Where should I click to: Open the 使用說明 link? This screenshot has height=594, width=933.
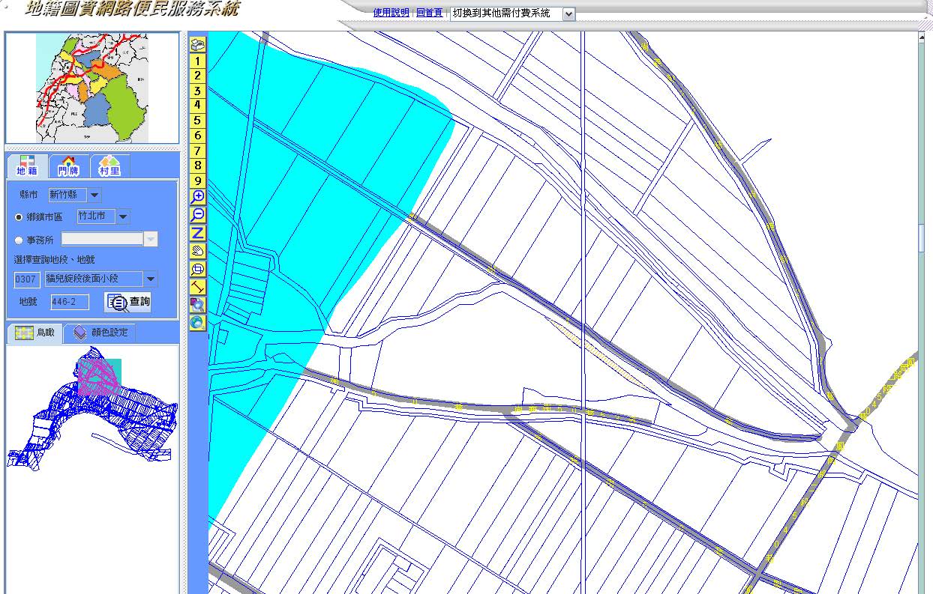[x=391, y=13]
